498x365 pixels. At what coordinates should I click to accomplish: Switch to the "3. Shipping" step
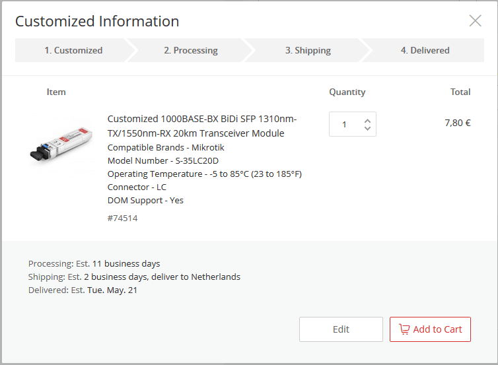[x=308, y=50]
